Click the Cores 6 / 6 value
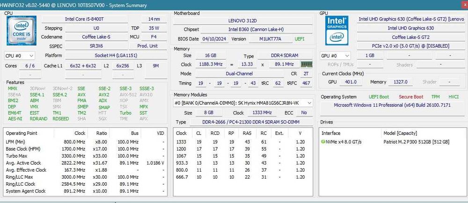This screenshot has height=203, width=468. click(x=30, y=66)
